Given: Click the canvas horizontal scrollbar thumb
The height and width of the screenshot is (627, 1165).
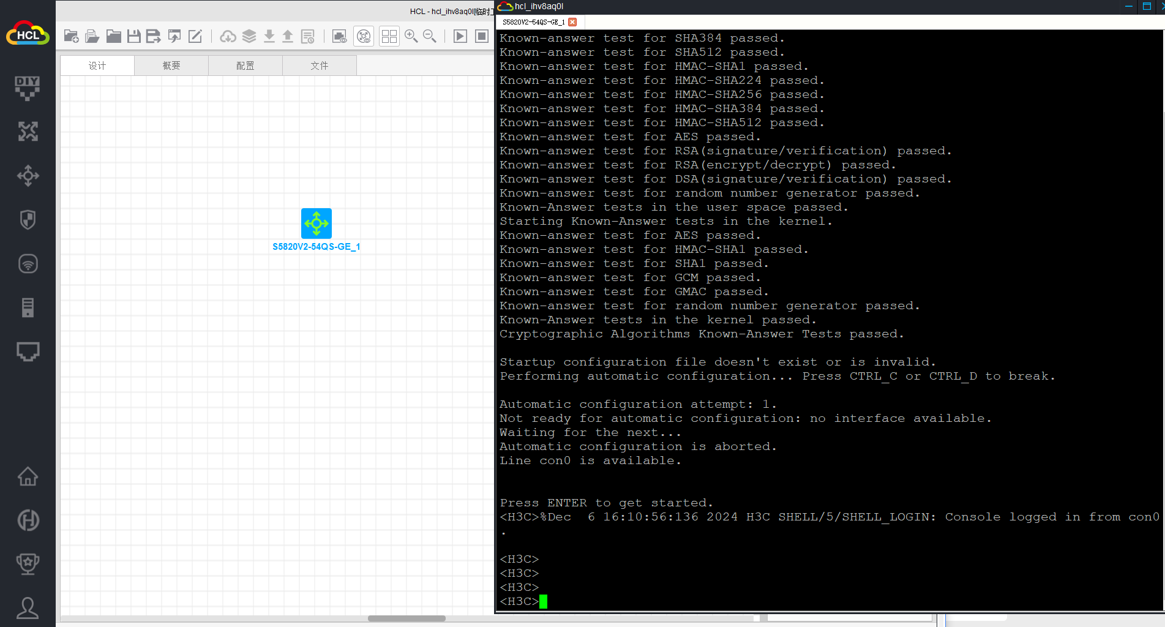Looking at the screenshot, I should coord(406,618).
